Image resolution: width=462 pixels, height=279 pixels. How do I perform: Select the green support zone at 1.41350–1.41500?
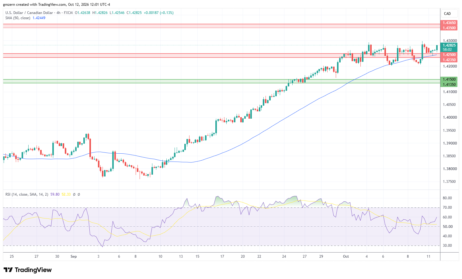coord(221,81)
